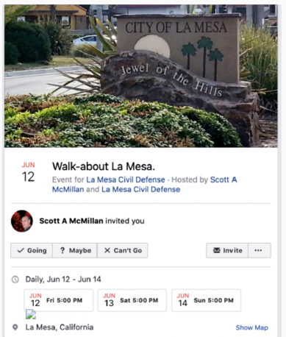Click the X icon on Can't Go
Image resolution: width=286 pixels, height=337 pixels.
pos(107,250)
